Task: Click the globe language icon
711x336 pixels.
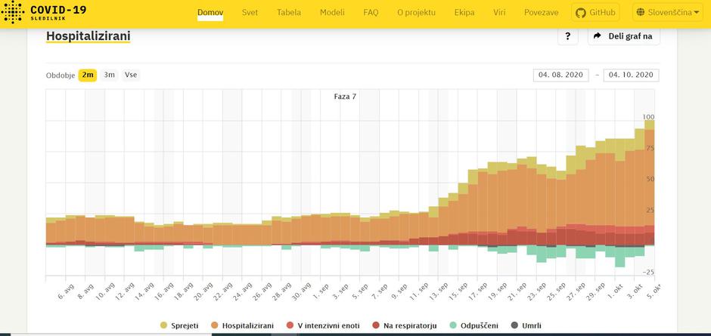Action: pos(641,13)
